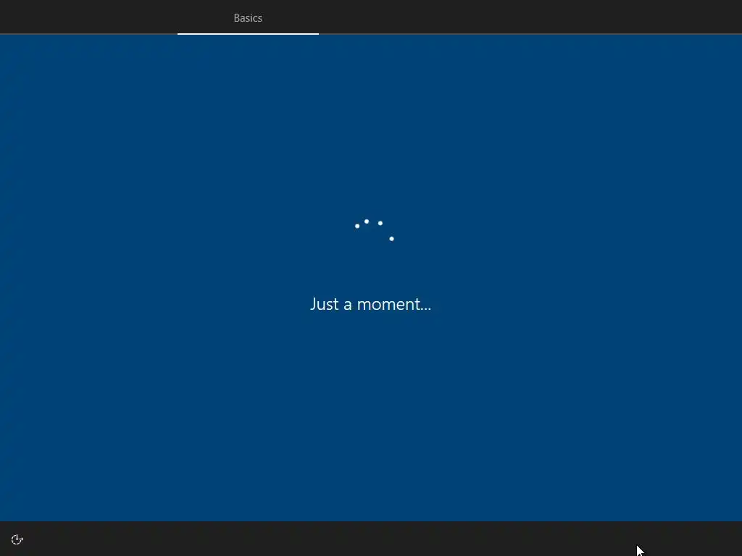Image resolution: width=742 pixels, height=556 pixels.
Task: Click the dark top bar left of Basics
Action: (88, 17)
